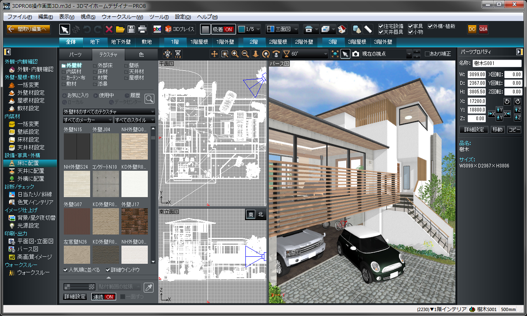
Task: Click the eyedropper texture picker icon
Action: (x=148, y=287)
